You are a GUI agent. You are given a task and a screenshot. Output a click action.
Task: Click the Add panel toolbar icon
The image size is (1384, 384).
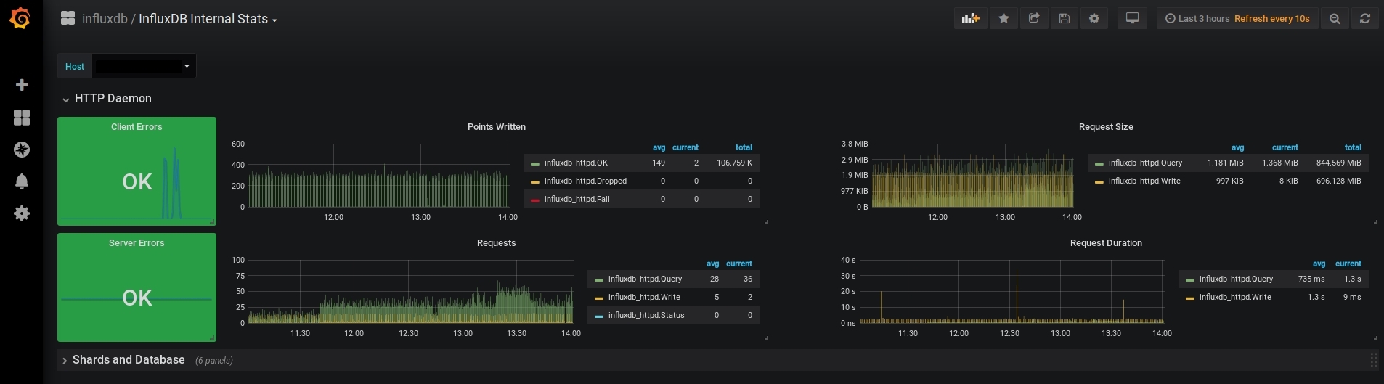[970, 19]
